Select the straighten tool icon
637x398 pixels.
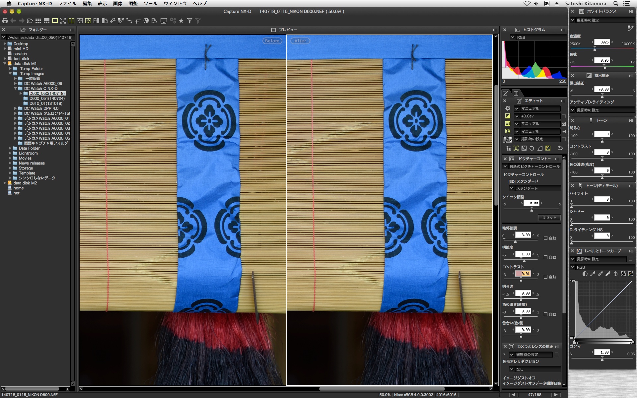tap(129, 21)
